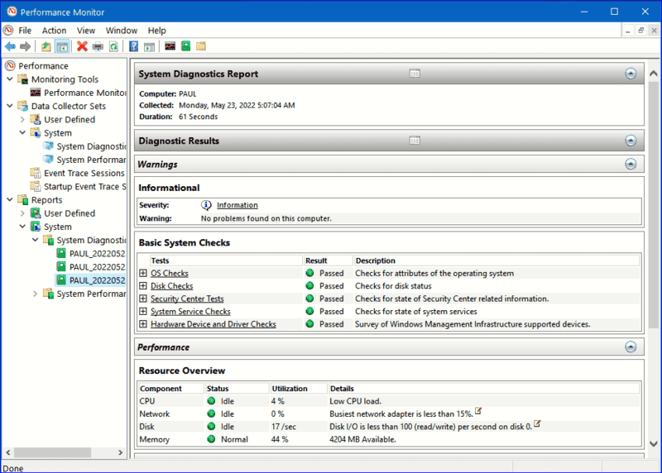Click the tree pane scrollbar left arrow

click(8, 452)
